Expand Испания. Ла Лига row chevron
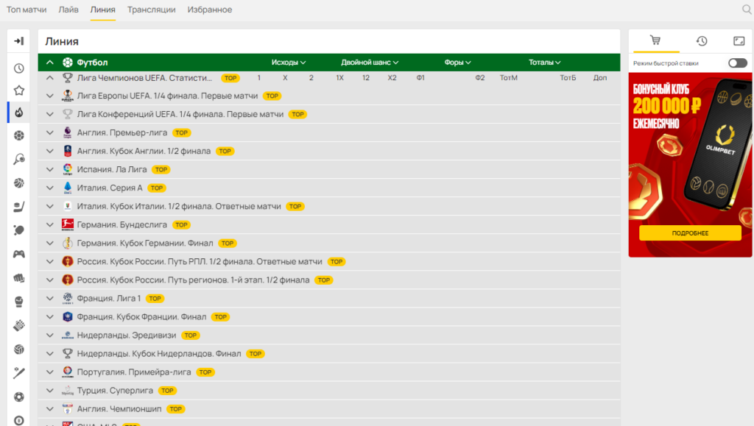 [x=50, y=169]
